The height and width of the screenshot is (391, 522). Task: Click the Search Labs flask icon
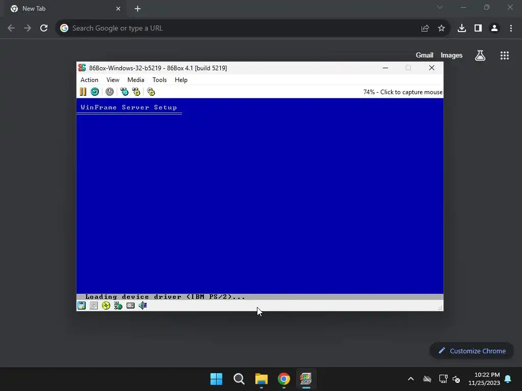[480, 55]
